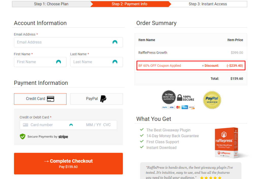The width and height of the screenshot is (260, 179).
Task: Click checkmark next to First Class Support
Action: pyautogui.click(x=142, y=141)
